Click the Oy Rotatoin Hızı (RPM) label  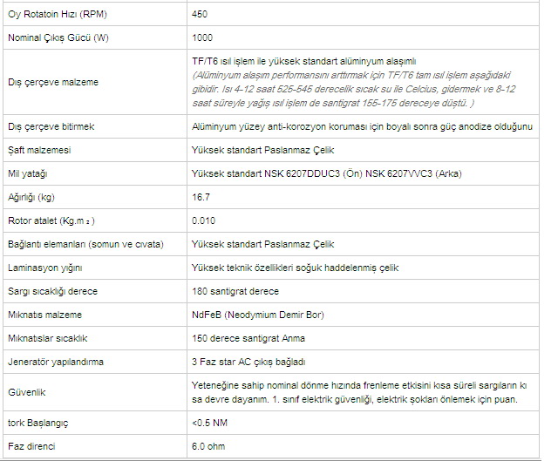click(x=58, y=14)
